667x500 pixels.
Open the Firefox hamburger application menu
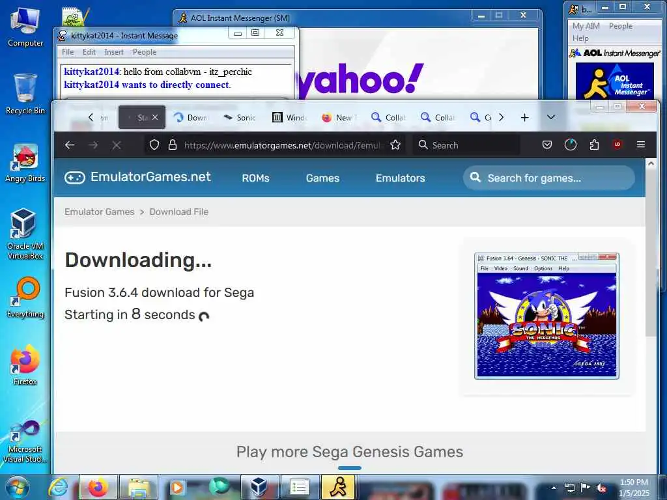[641, 145]
